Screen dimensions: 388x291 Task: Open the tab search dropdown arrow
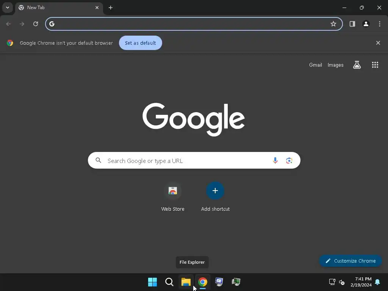8,8
